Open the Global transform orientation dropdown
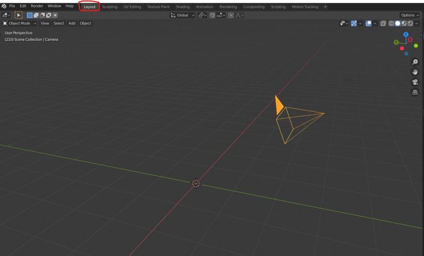This screenshot has width=424, height=256. [x=182, y=15]
